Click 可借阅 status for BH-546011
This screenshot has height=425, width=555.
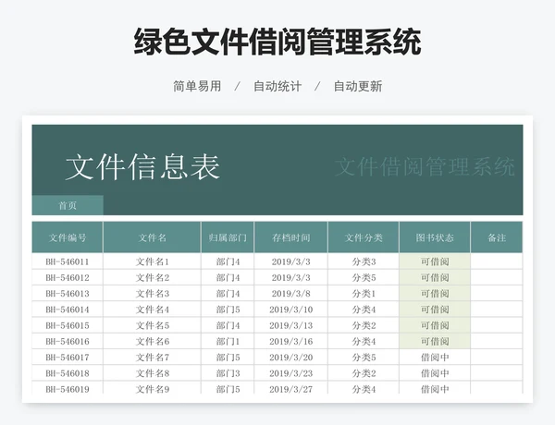435,261
